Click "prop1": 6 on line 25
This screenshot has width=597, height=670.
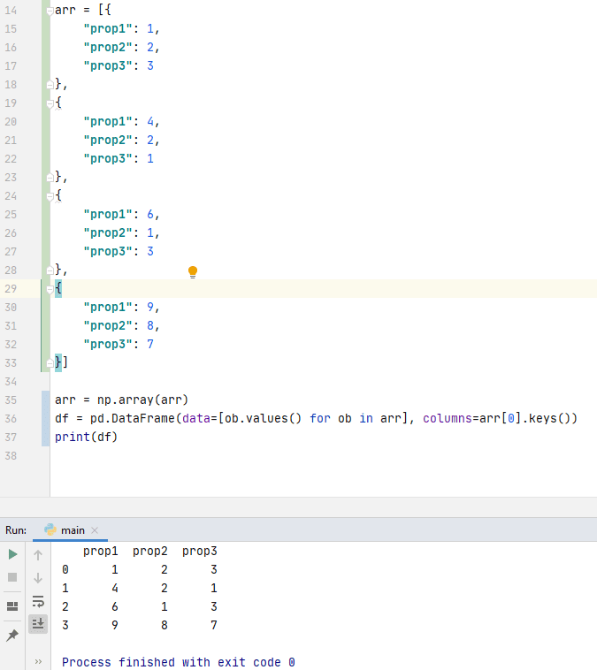tap(119, 215)
